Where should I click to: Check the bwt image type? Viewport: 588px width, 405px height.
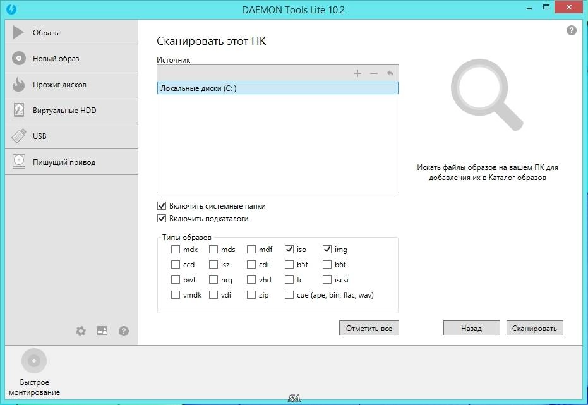pos(175,279)
